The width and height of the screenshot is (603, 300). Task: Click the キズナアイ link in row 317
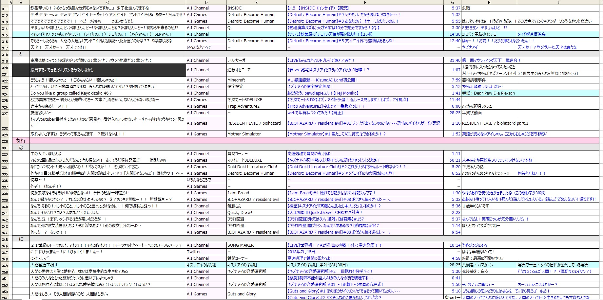[470, 47]
